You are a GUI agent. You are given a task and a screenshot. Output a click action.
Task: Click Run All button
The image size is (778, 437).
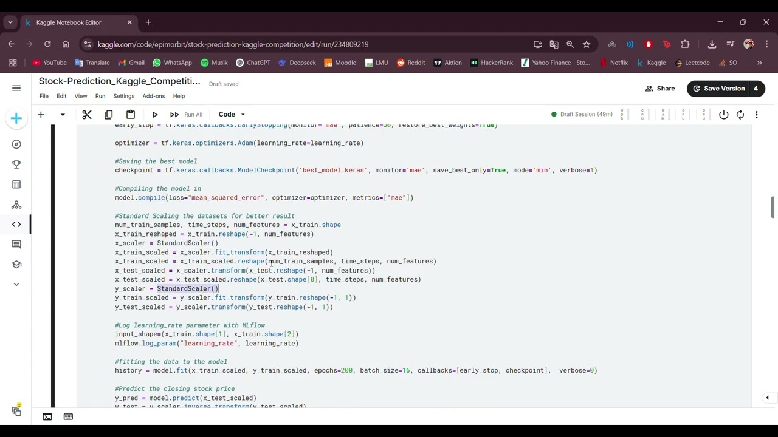(187, 115)
